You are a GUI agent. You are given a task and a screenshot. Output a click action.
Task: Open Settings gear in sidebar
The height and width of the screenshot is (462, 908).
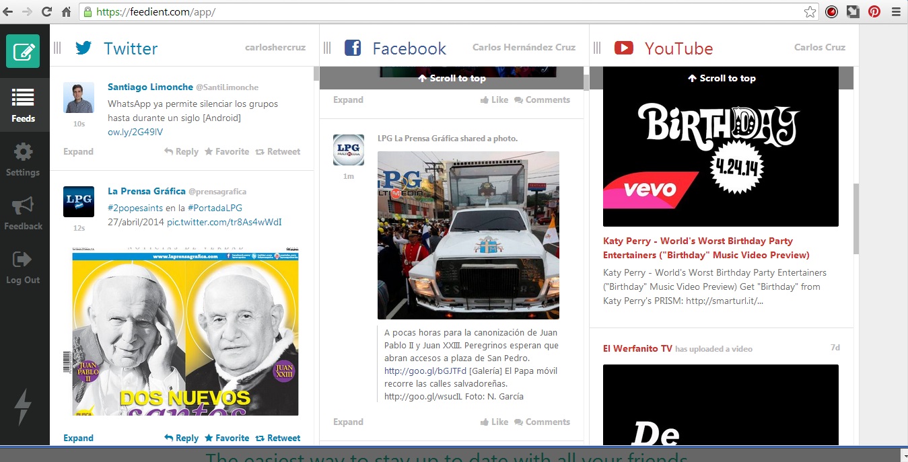tap(23, 159)
